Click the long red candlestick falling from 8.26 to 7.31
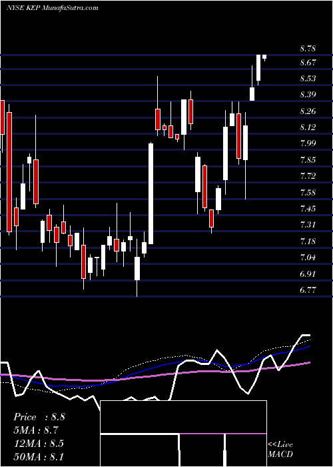333x467 pixels. pyautogui.click(x=9, y=172)
